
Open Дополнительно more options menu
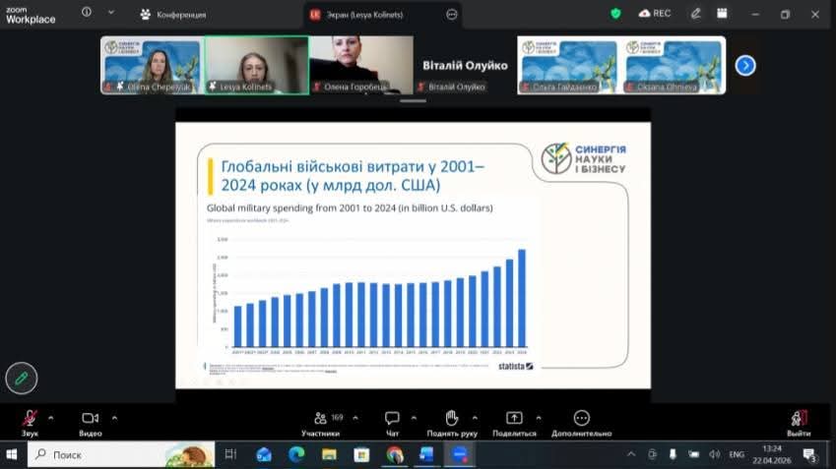point(581,419)
